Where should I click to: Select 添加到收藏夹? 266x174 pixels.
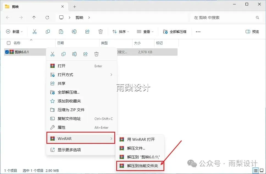click(x=82, y=101)
